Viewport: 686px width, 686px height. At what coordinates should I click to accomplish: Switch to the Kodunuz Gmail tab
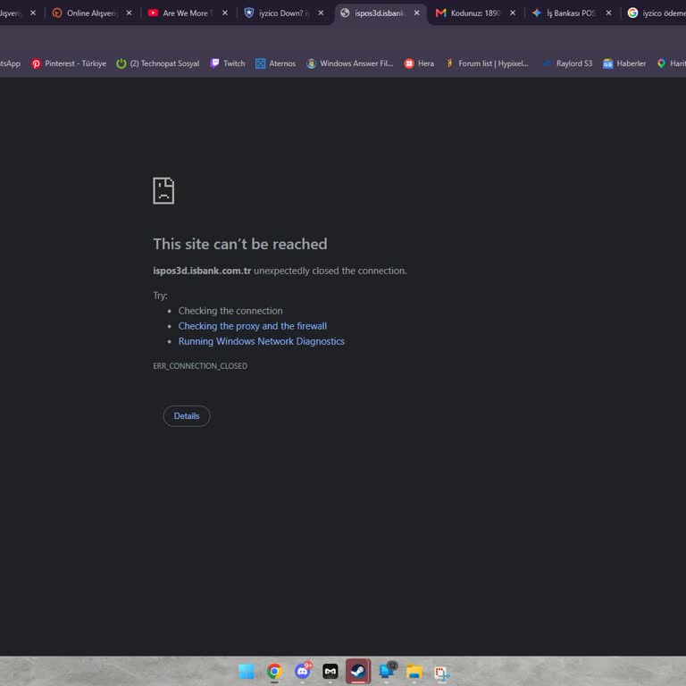pyautogui.click(x=470, y=13)
